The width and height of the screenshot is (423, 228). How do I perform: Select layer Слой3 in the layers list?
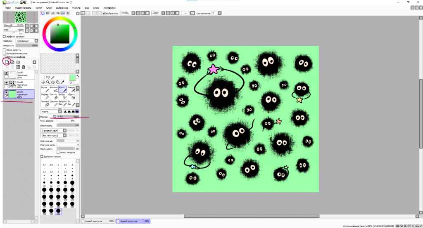pos(19,75)
